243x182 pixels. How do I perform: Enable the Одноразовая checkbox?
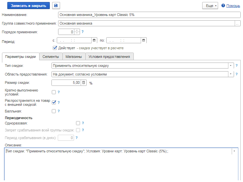tap(78, 123)
